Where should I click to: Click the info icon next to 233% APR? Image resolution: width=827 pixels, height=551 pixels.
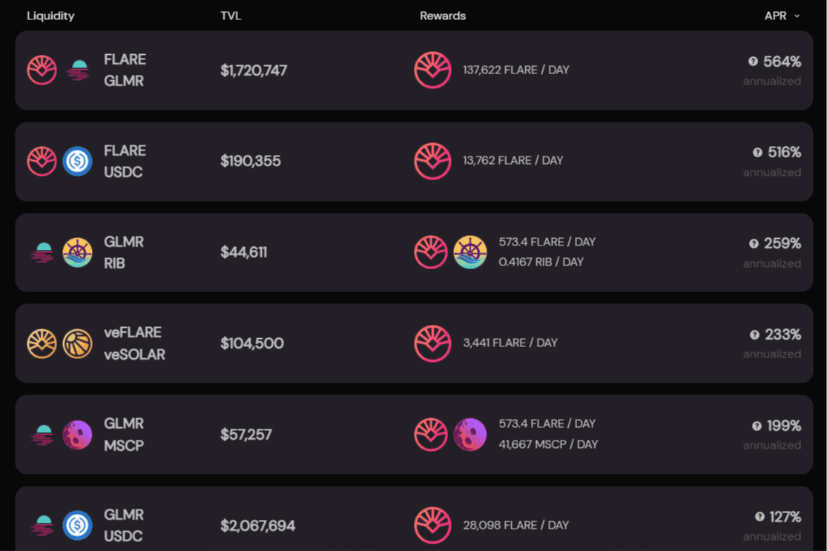click(x=754, y=336)
